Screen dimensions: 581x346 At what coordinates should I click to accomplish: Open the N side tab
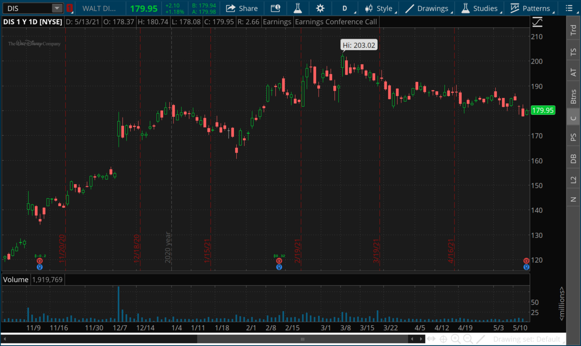pyautogui.click(x=573, y=199)
